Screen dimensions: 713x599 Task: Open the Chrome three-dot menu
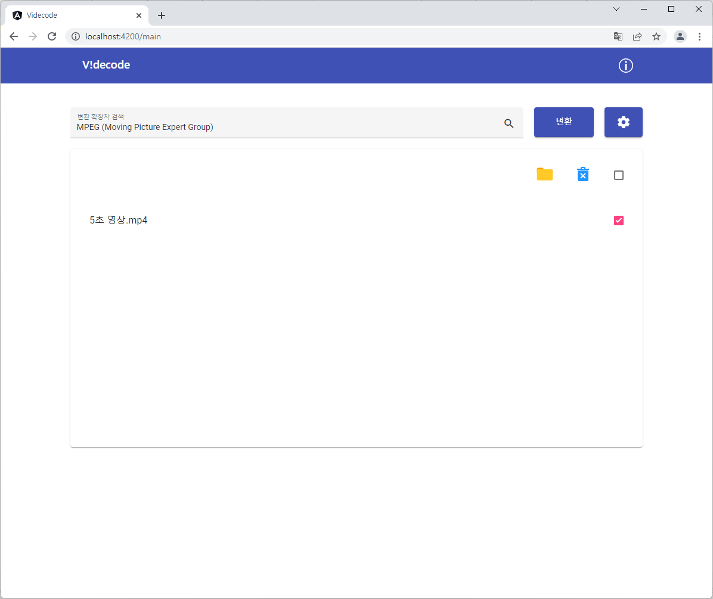click(699, 36)
